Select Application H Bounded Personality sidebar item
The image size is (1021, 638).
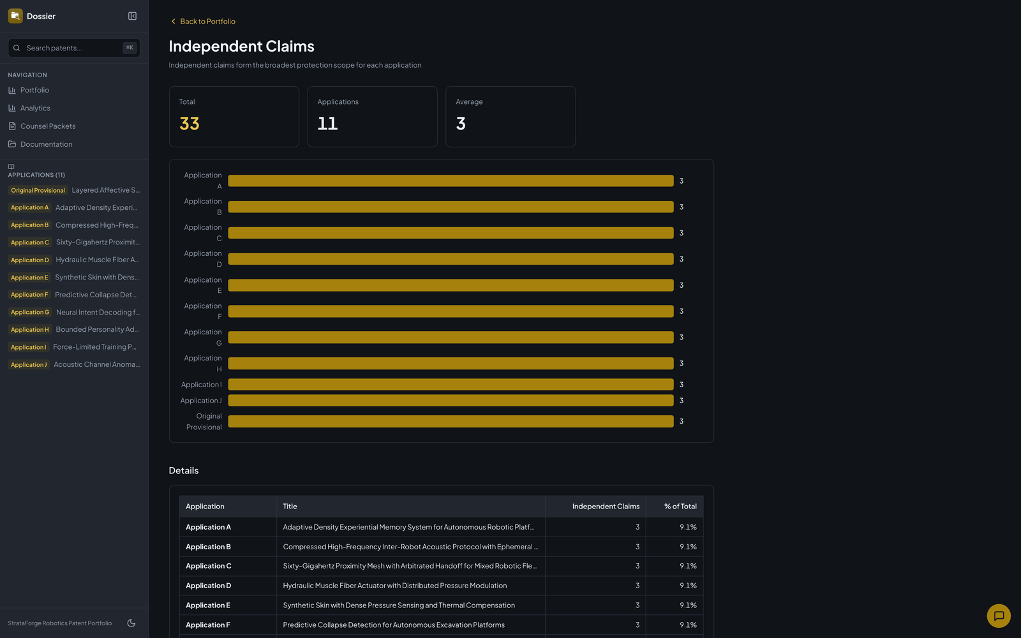tap(74, 330)
